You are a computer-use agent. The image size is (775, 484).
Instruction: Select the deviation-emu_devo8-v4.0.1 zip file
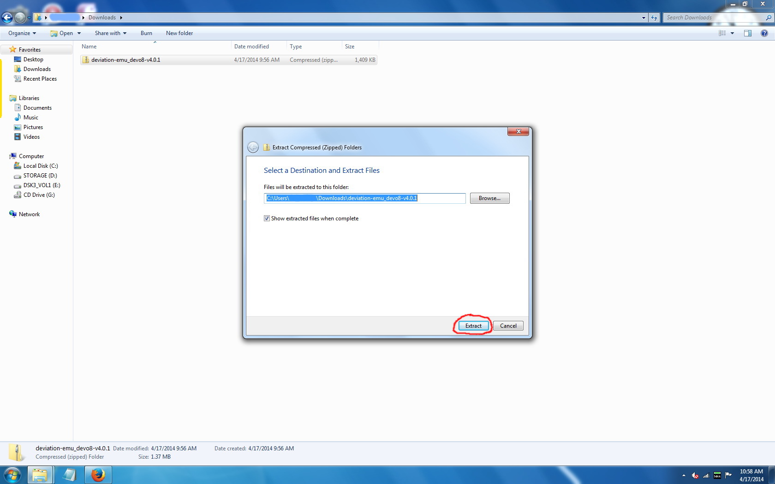pos(125,60)
